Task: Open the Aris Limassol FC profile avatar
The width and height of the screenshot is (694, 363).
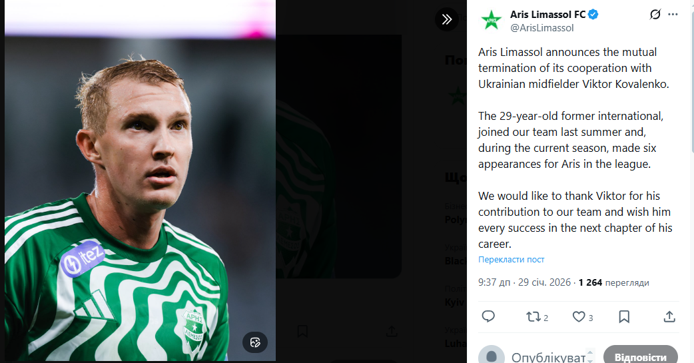Action: click(492, 21)
